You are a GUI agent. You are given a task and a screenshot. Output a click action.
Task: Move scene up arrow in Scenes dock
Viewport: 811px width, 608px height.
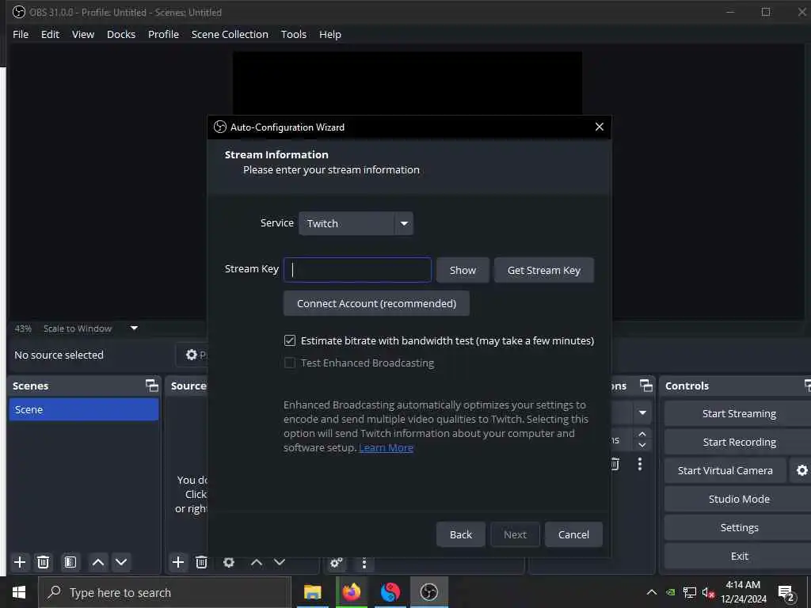coord(97,562)
